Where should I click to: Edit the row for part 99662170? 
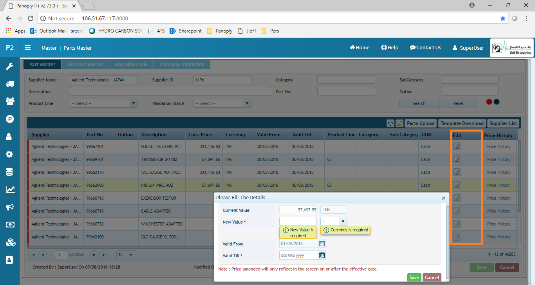click(x=457, y=172)
